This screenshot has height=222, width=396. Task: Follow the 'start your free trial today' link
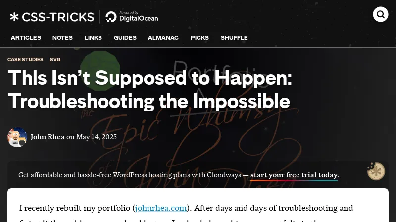294,175
